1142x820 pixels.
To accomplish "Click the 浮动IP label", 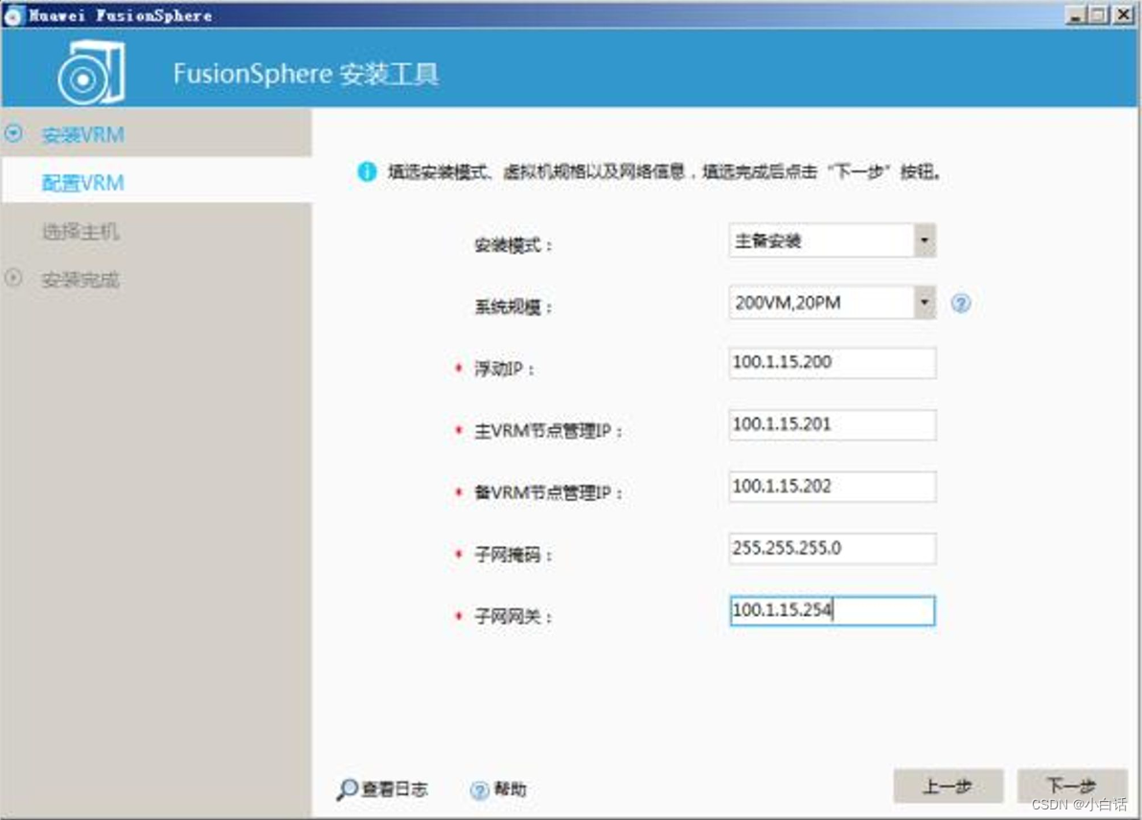I will coord(504,369).
